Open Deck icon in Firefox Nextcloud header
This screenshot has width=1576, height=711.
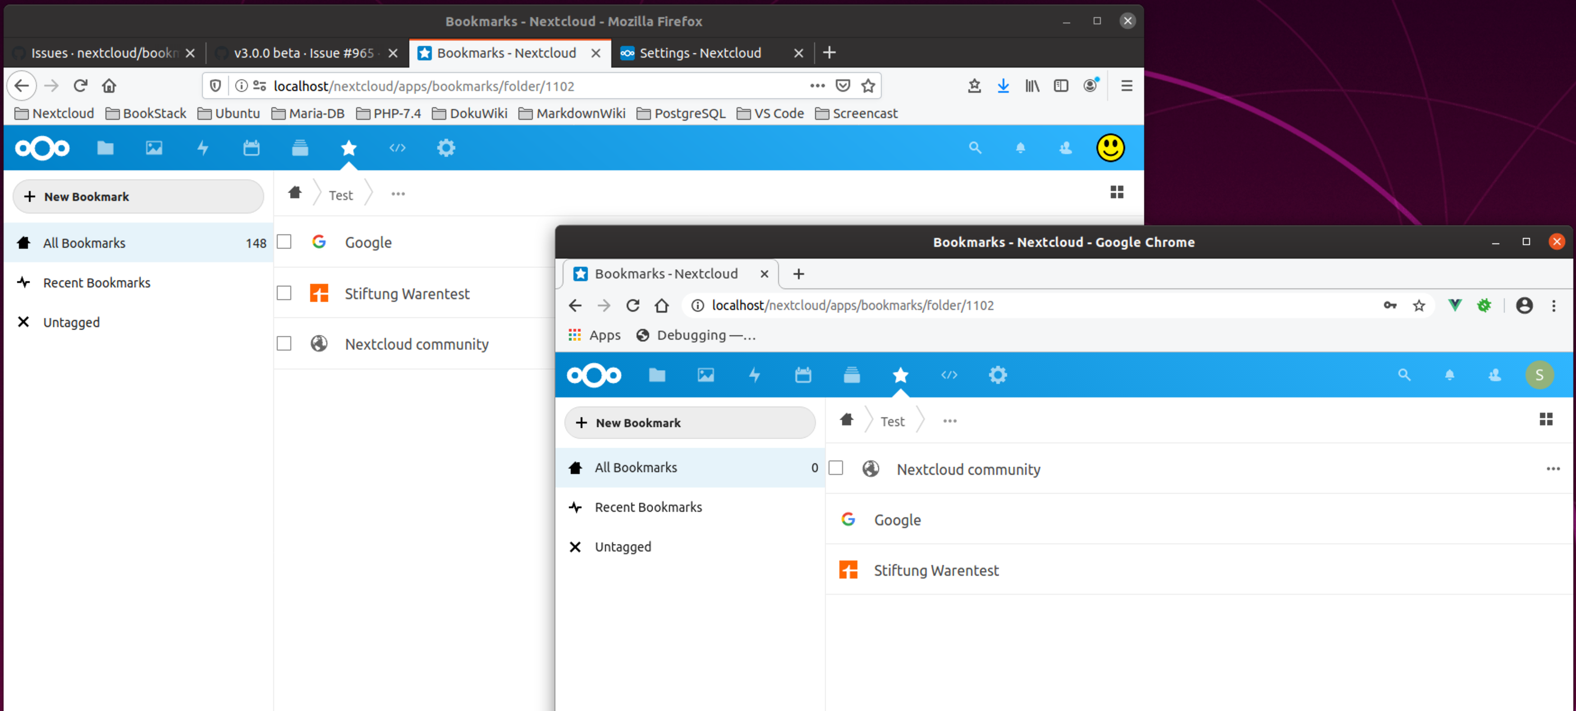coord(300,148)
